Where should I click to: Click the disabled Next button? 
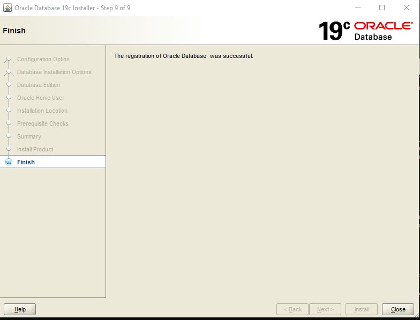tap(325, 309)
